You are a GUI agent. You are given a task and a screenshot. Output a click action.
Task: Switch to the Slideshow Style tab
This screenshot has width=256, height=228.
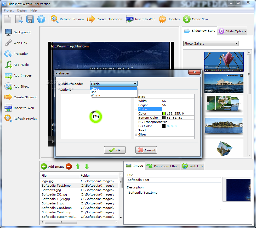pyautogui.click(x=200, y=31)
